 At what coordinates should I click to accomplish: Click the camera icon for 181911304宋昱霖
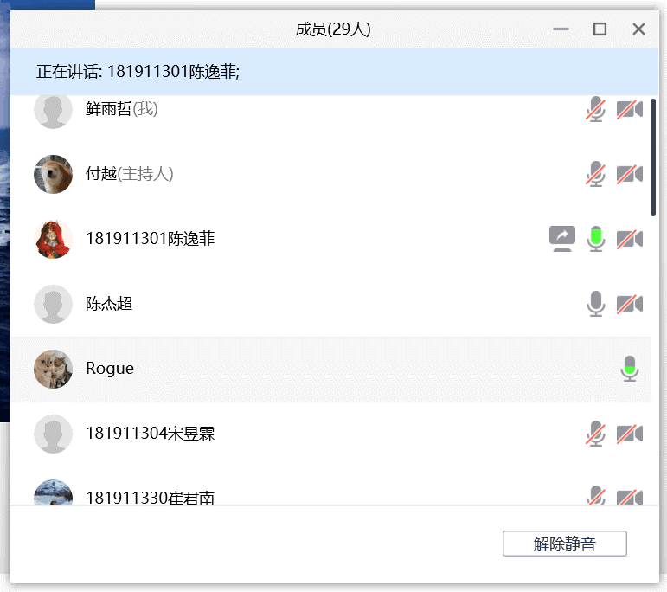629,434
